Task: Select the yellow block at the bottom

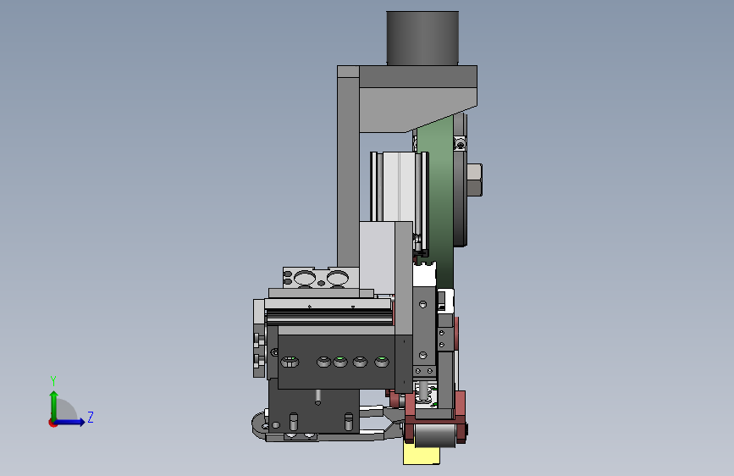Action: 422,453
